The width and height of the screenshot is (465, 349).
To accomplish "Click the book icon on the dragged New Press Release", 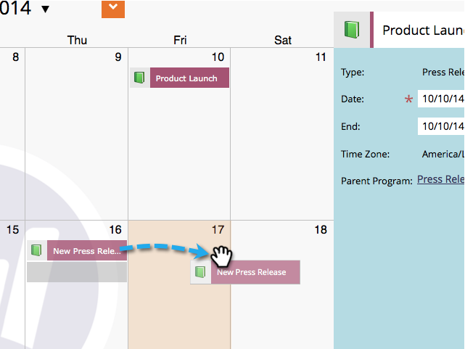I will (201, 272).
